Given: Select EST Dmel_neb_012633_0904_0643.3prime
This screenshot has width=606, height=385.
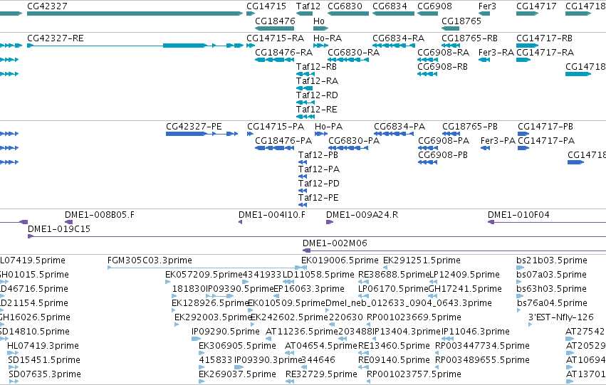Looking at the screenshot, I should [409, 303].
